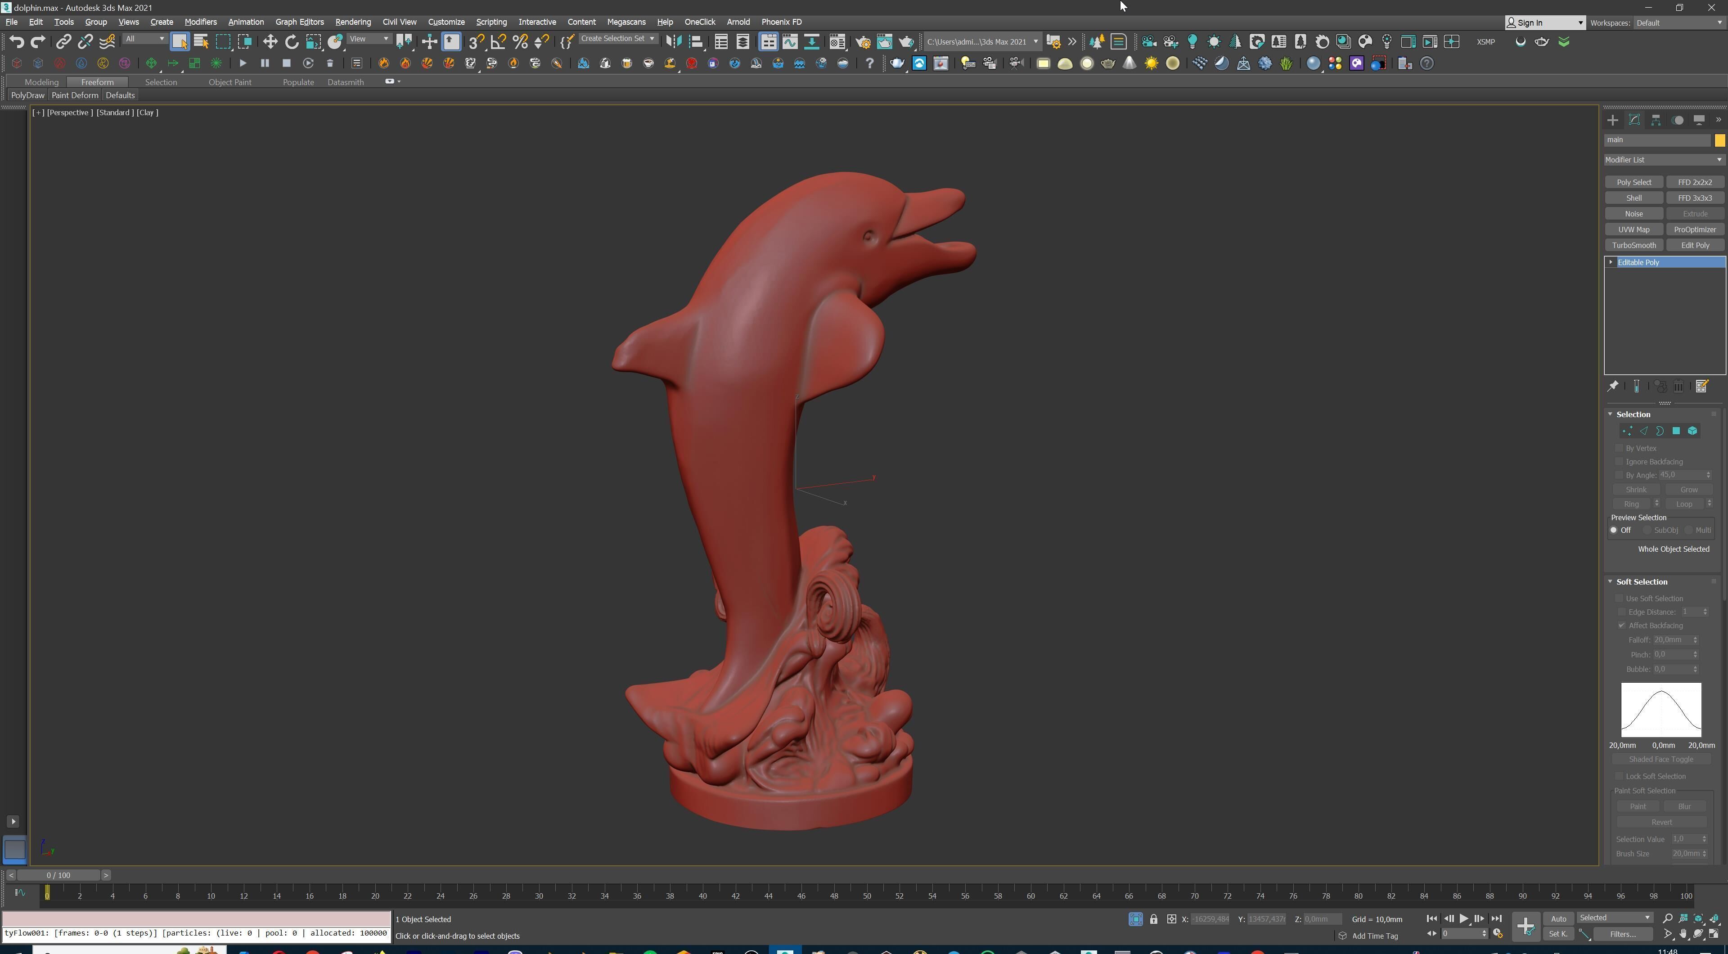Click the Mirror tool icon

pos(674,41)
